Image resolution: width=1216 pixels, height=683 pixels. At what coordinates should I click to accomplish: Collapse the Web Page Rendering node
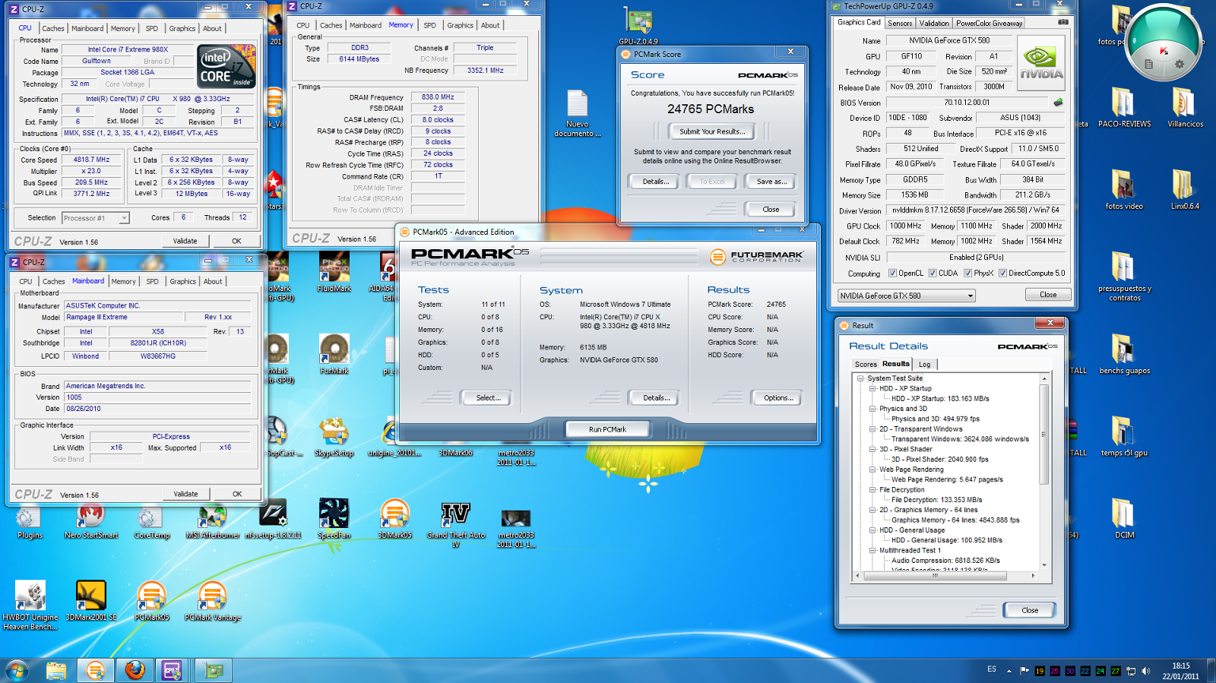tap(873, 470)
